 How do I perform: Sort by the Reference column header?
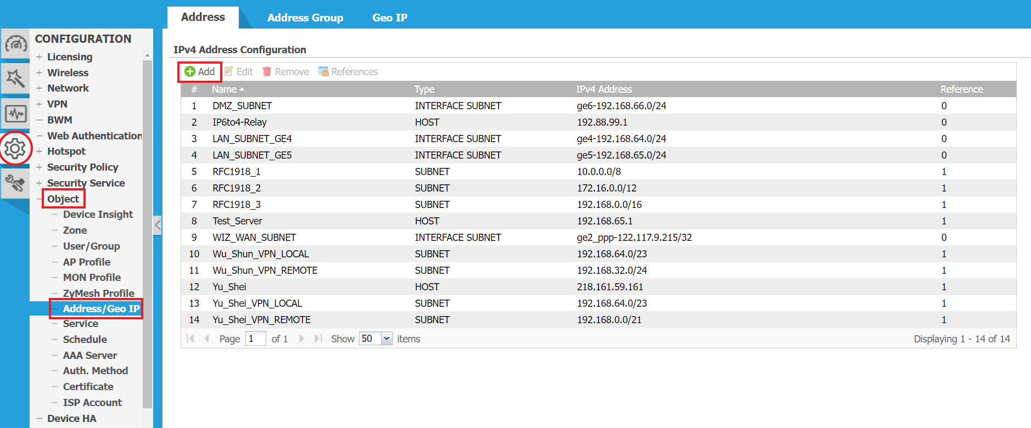(962, 89)
